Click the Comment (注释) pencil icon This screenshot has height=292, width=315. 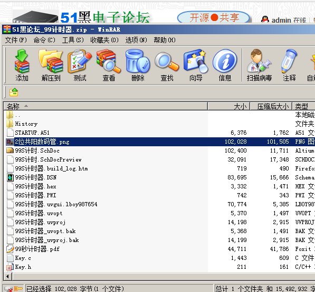(x=289, y=61)
